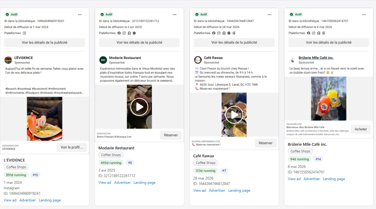Click the #7 rank badge
The image size is (376, 209).
pos(224,171)
